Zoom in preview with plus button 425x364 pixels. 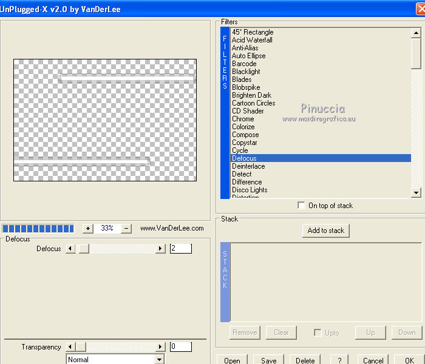(88, 229)
